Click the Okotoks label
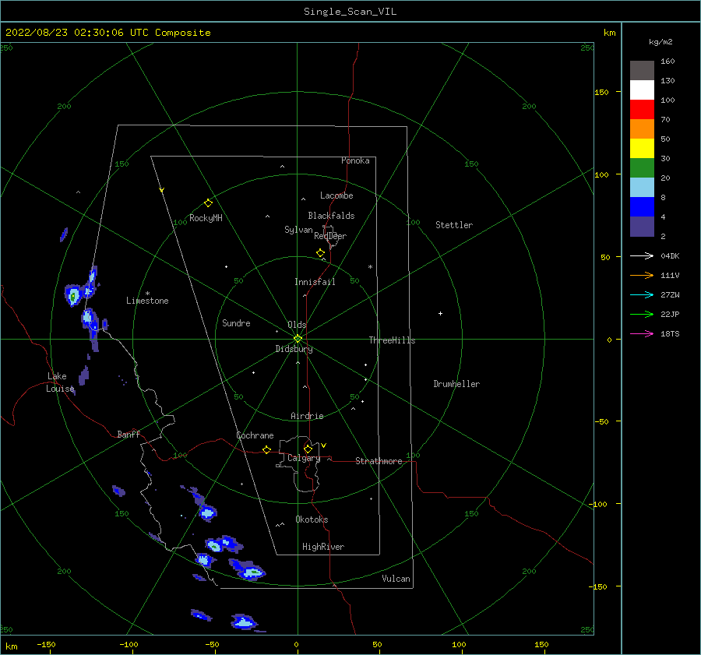 (312, 519)
